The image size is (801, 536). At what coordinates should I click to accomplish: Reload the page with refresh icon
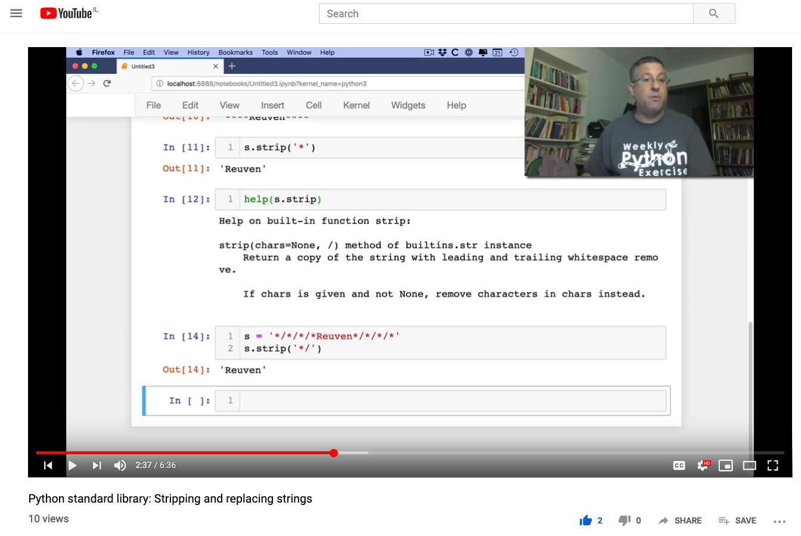pos(107,83)
